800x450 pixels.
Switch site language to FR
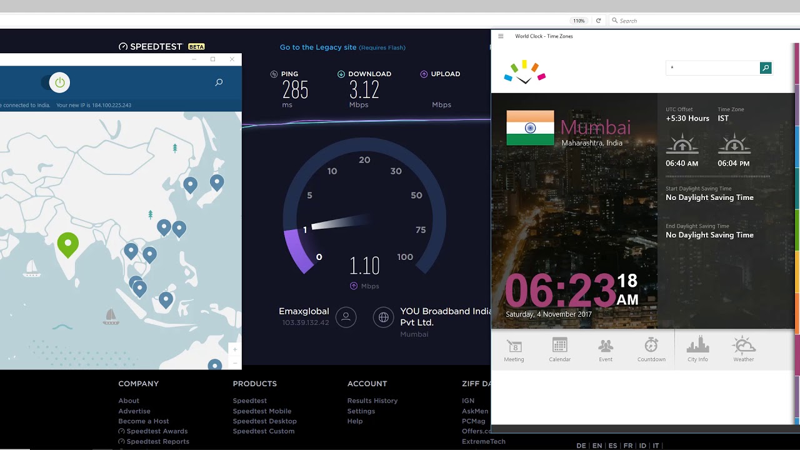pyautogui.click(x=628, y=446)
